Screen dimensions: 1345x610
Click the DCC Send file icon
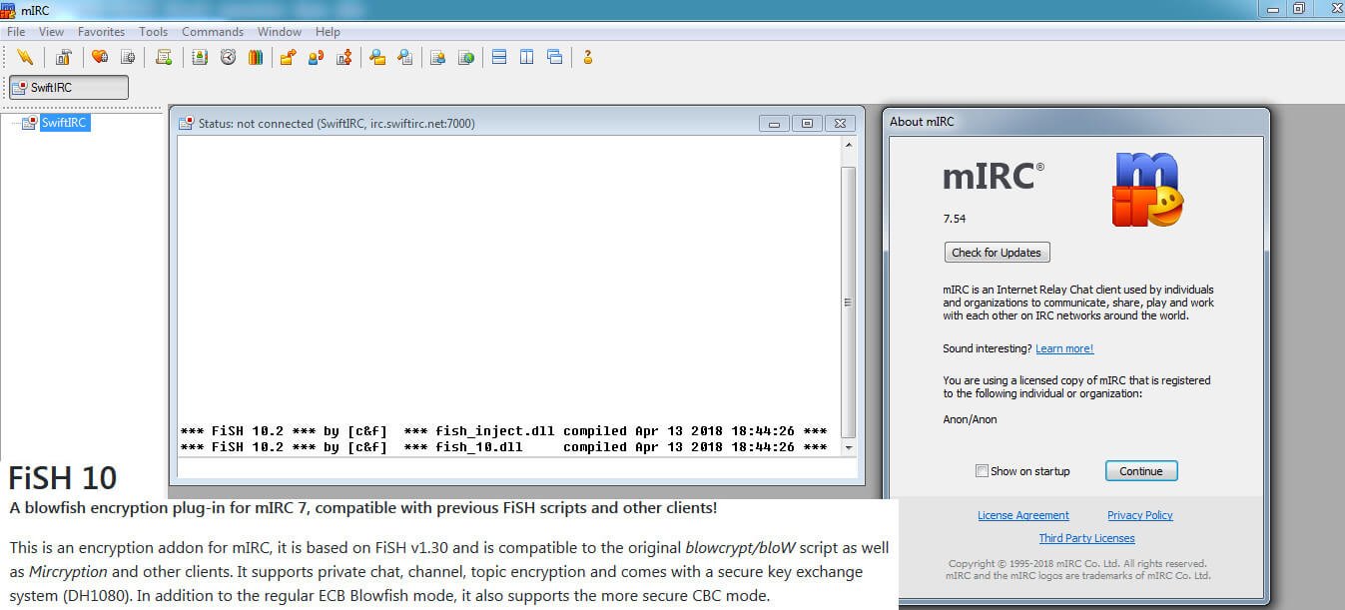(288, 57)
